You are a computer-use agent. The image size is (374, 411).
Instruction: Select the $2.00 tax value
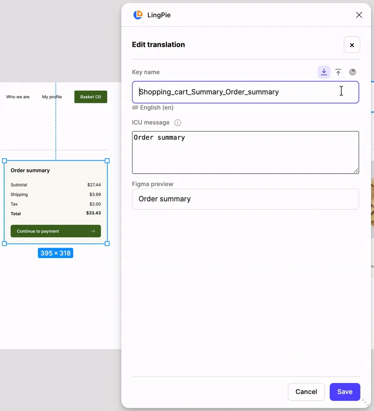tap(95, 204)
